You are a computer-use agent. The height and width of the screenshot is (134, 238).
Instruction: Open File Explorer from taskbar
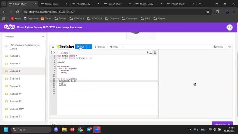(64, 130)
